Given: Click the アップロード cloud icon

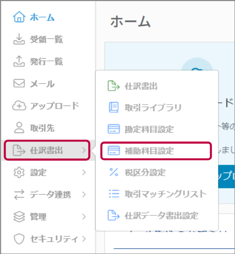Looking at the screenshot, I should [x=19, y=106].
